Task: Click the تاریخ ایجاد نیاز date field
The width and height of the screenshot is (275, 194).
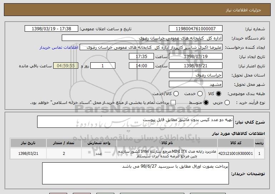Action: coord(195,57)
